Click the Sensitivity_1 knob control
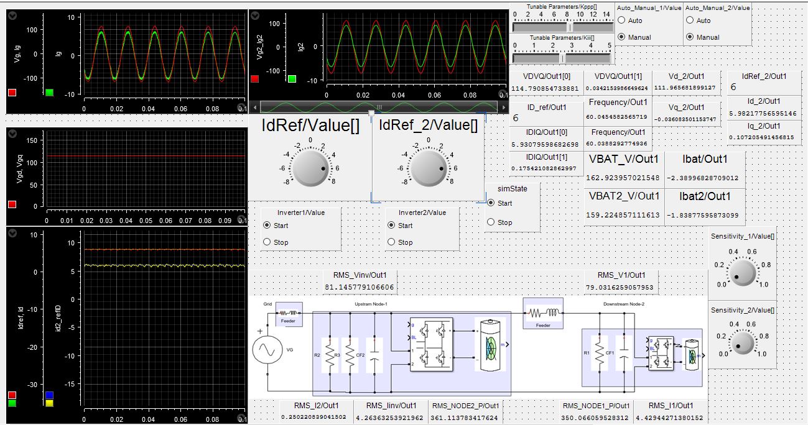The image size is (808, 425). pyautogui.click(x=742, y=272)
